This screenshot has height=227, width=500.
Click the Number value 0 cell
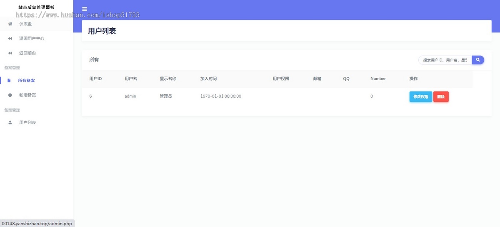click(x=372, y=96)
